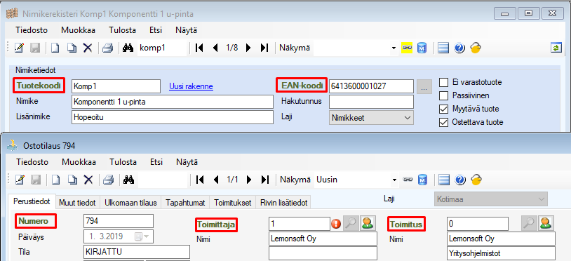Open help icon in the Ostotilaus toolbar
This screenshot has height=261, width=571.
click(x=460, y=179)
